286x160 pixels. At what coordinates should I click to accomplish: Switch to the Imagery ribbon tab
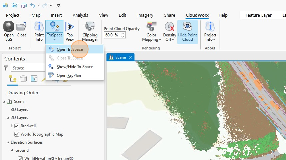coord(145,15)
